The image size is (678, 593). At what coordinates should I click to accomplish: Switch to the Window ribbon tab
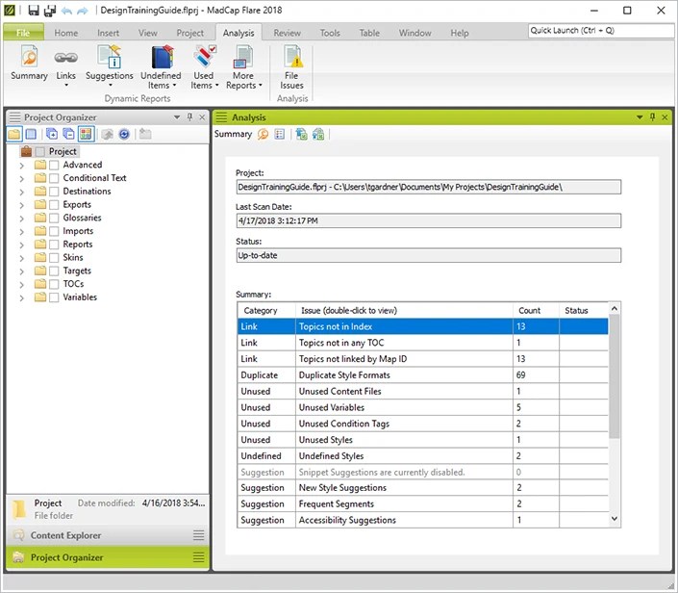pos(415,33)
